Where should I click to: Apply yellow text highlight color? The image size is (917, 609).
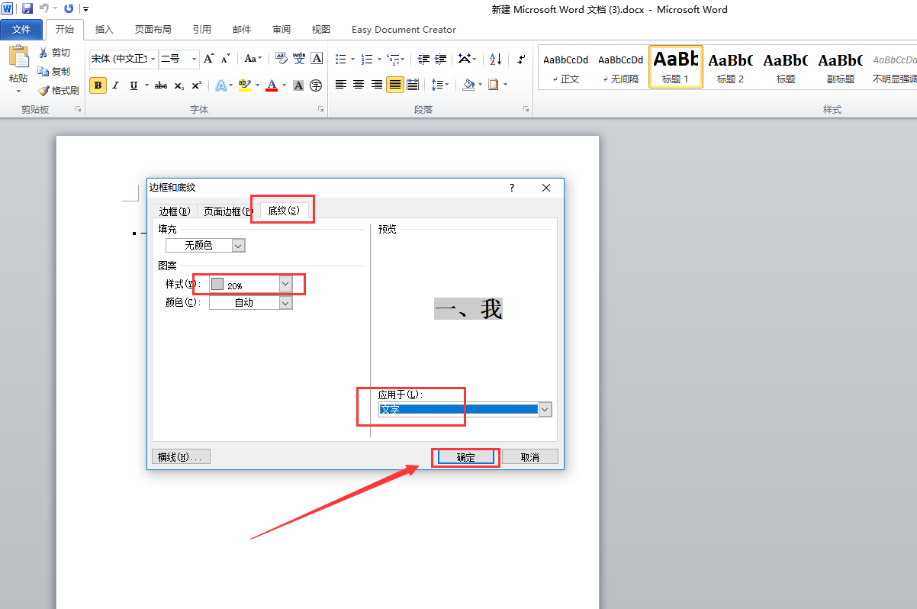pos(244,85)
